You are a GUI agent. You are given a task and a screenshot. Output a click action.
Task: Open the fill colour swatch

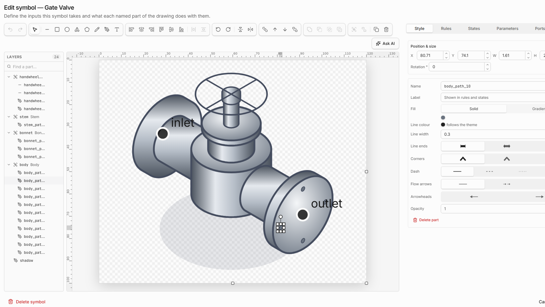pyautogui.click(x=443, y=117)
